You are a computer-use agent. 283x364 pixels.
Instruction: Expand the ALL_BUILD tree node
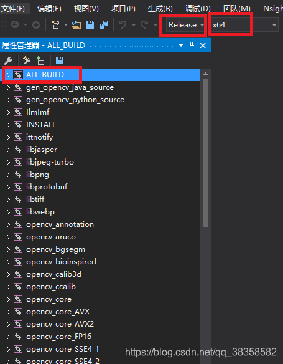click(x=8, y=75)
